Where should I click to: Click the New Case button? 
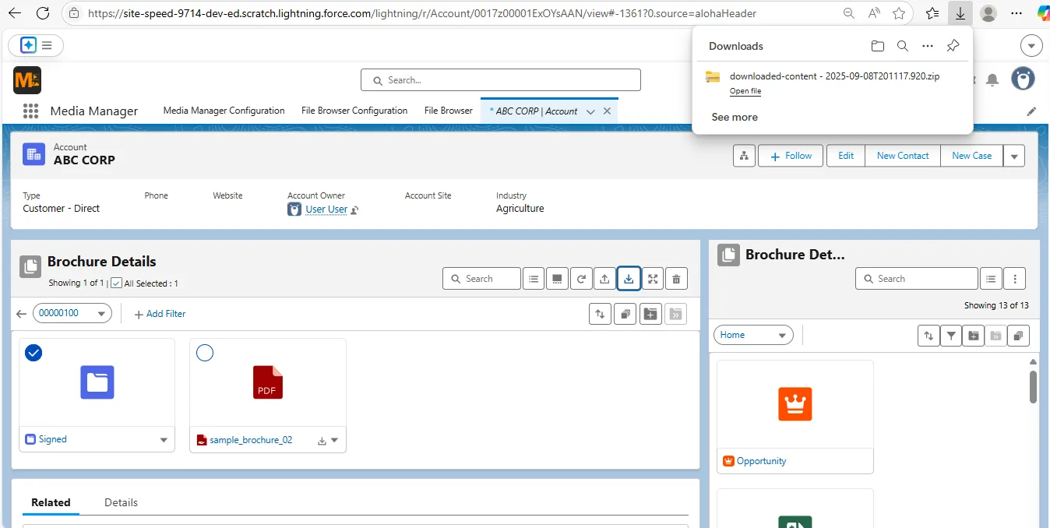tap(971, 156)
